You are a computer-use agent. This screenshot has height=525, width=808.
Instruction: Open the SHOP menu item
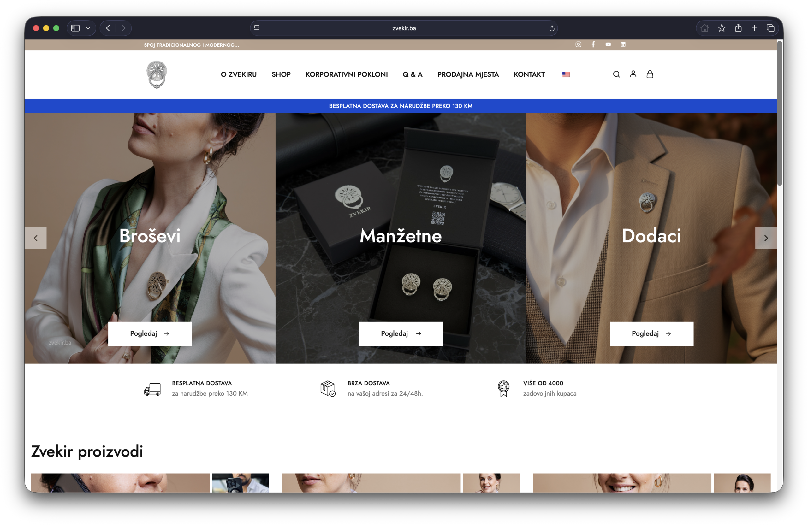281,75
